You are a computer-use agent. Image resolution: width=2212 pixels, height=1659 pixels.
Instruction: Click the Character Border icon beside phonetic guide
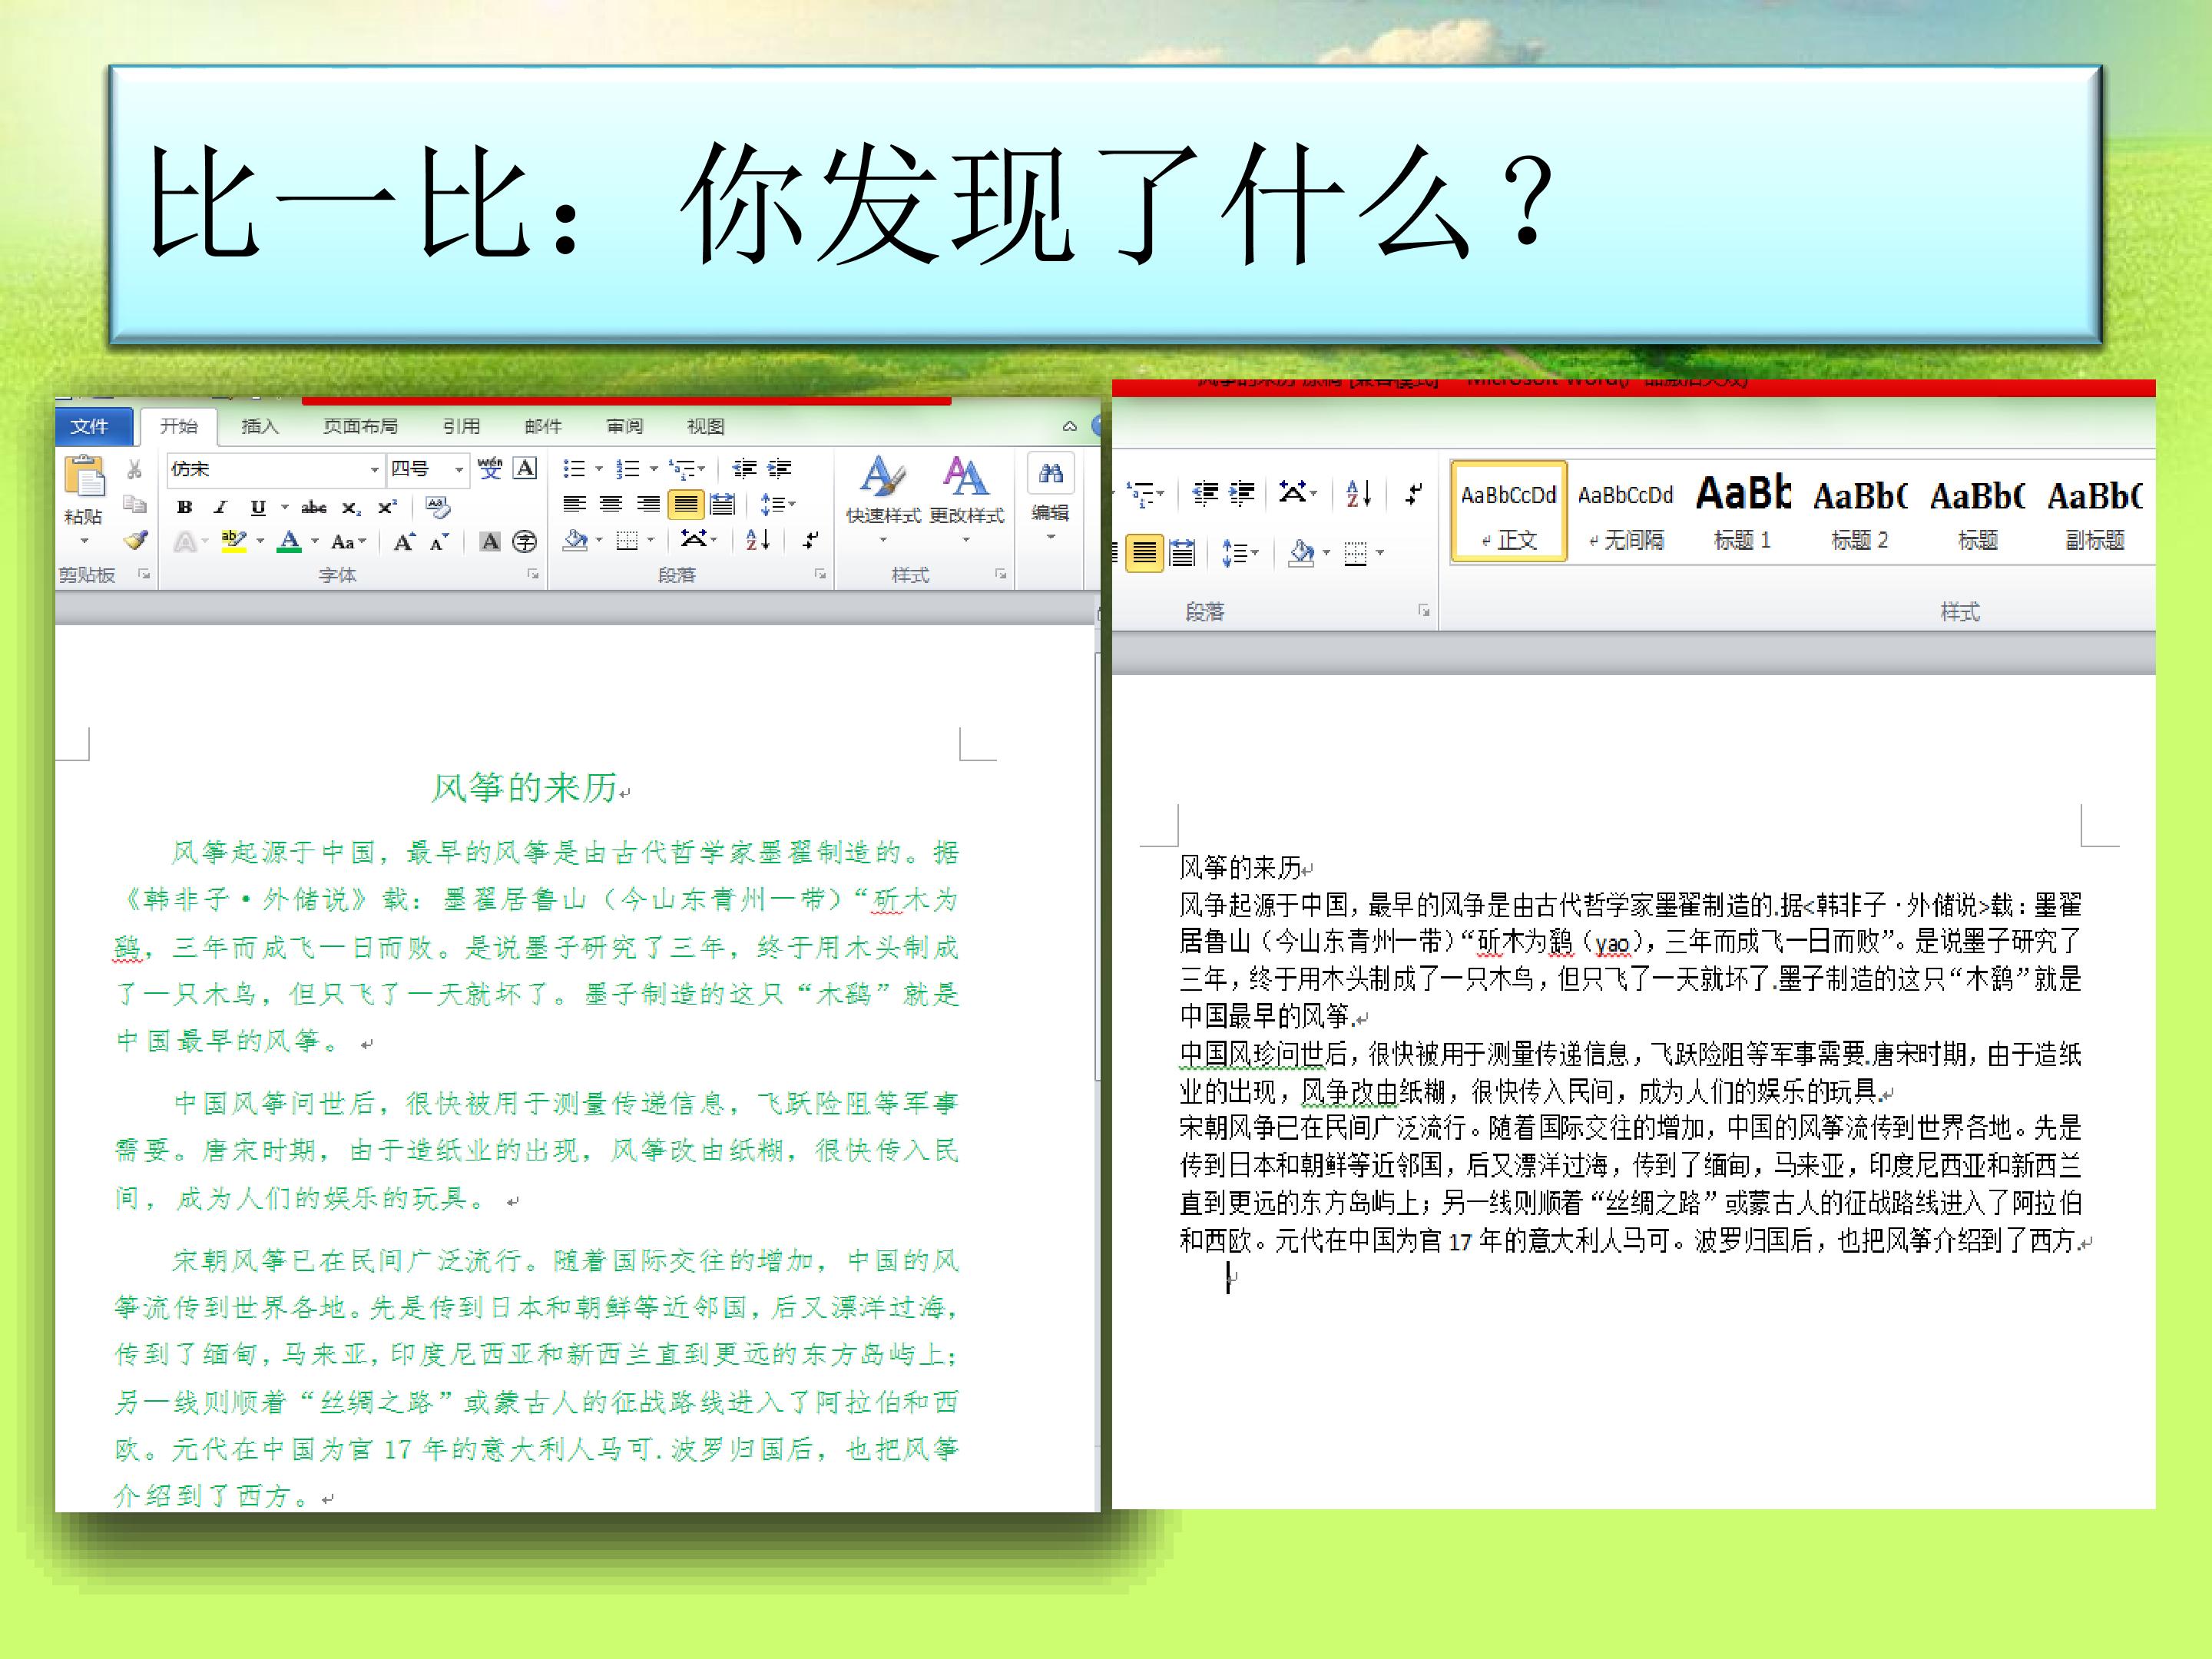(x=525, y=468)
